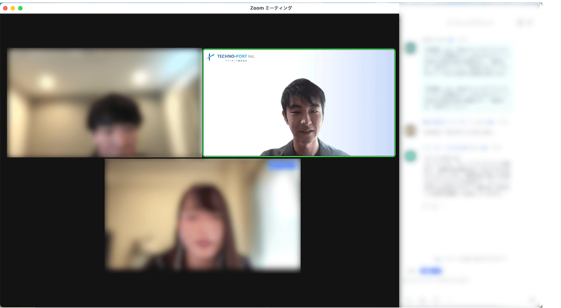Screen dimensions: 561x308
Task: Click the first light-blue chat message bubble
Action: pos(466,61)
